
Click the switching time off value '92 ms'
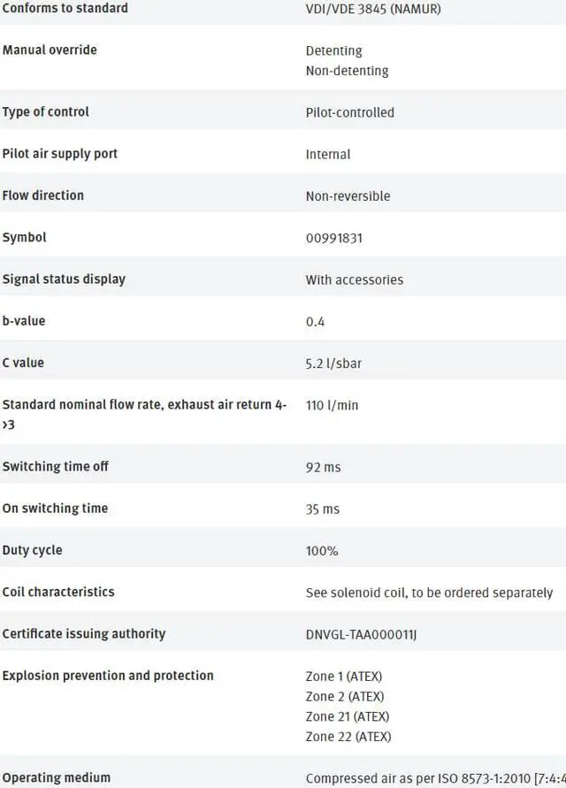pos(323,467)
